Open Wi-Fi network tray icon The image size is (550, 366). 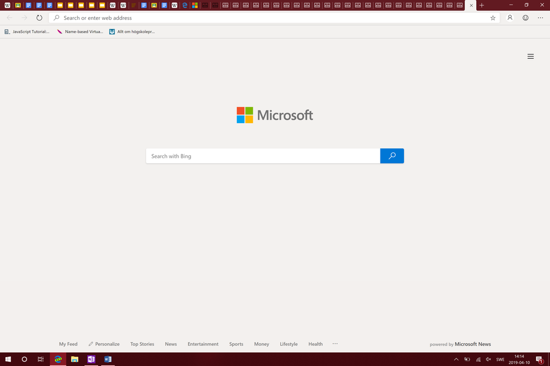pyautogui.click(x=478, y=359)
